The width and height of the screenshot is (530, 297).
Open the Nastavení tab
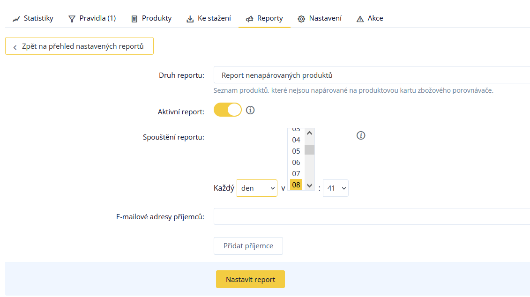(x=320, y=18)
